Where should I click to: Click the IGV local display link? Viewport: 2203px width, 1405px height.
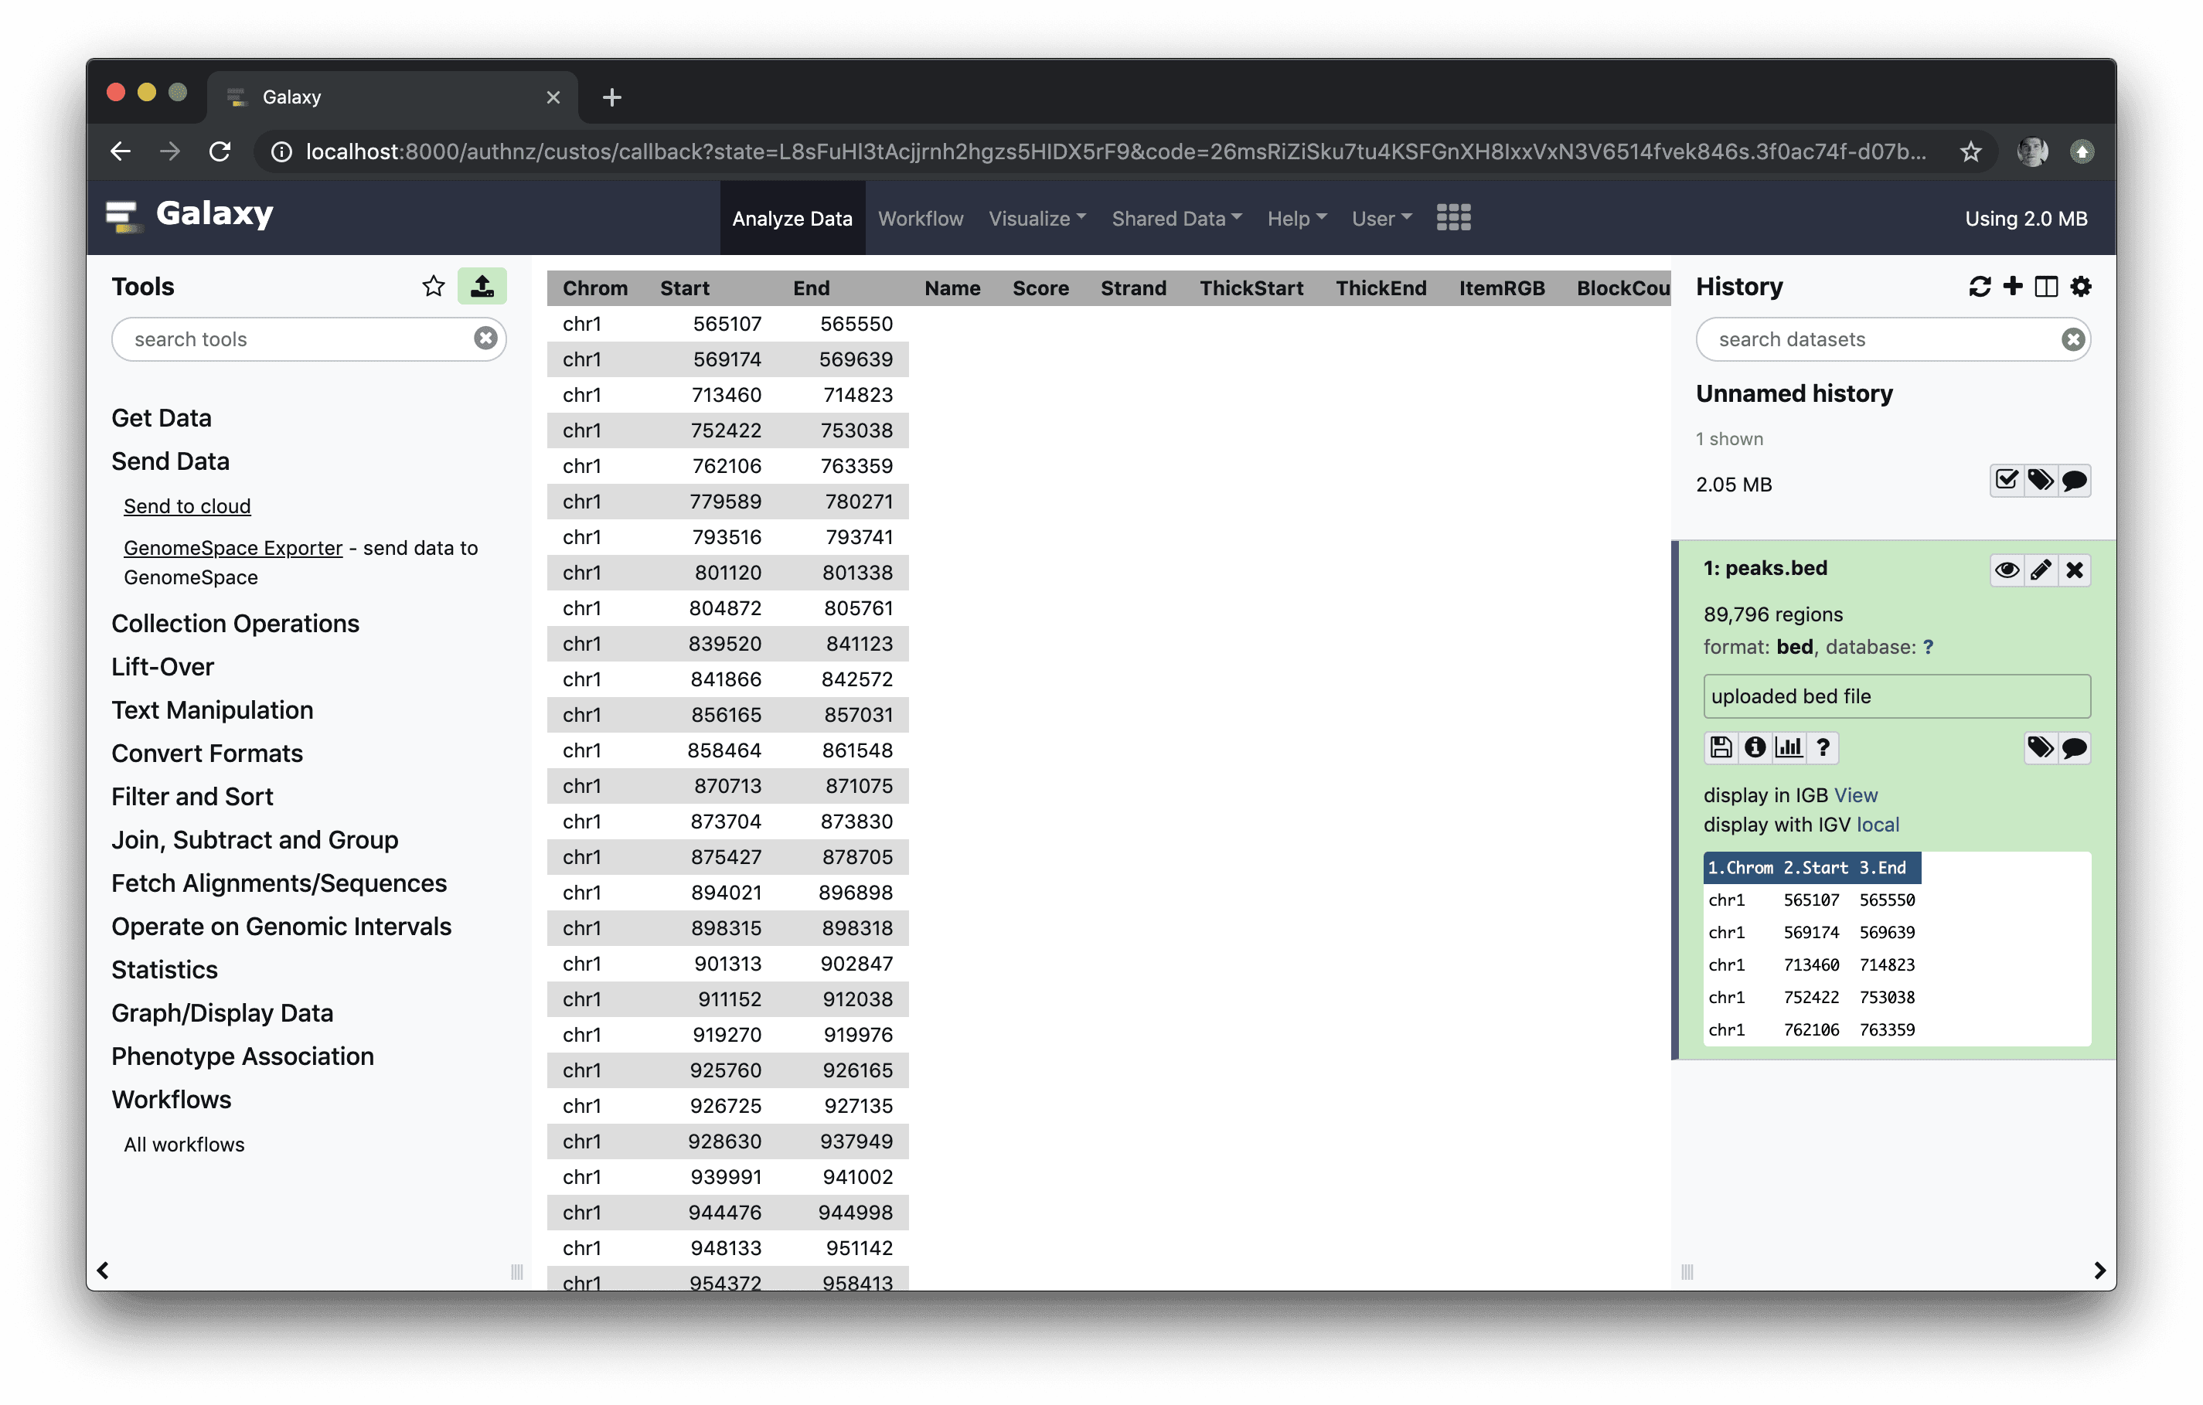pyautogui.click(x=1878, y=824)
